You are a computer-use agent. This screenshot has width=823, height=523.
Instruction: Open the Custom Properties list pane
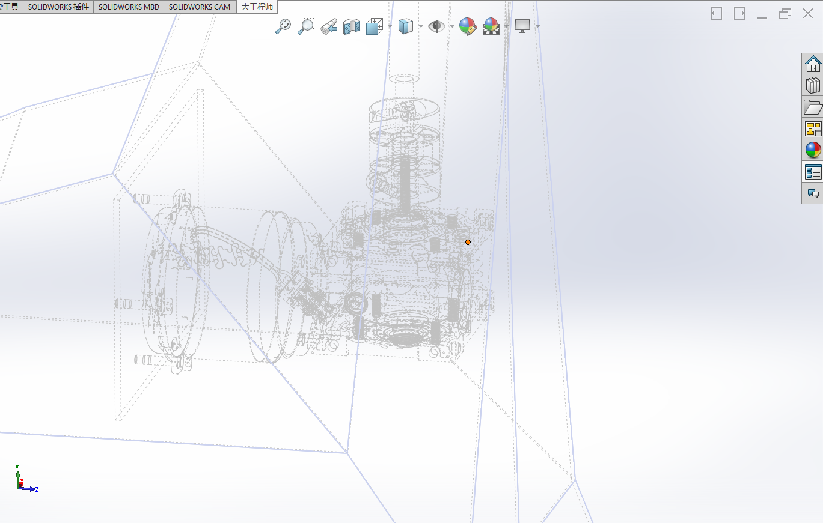click(x=813, y=172)
